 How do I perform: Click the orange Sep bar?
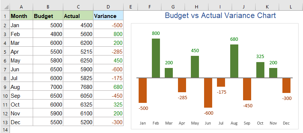pos(247,89)
